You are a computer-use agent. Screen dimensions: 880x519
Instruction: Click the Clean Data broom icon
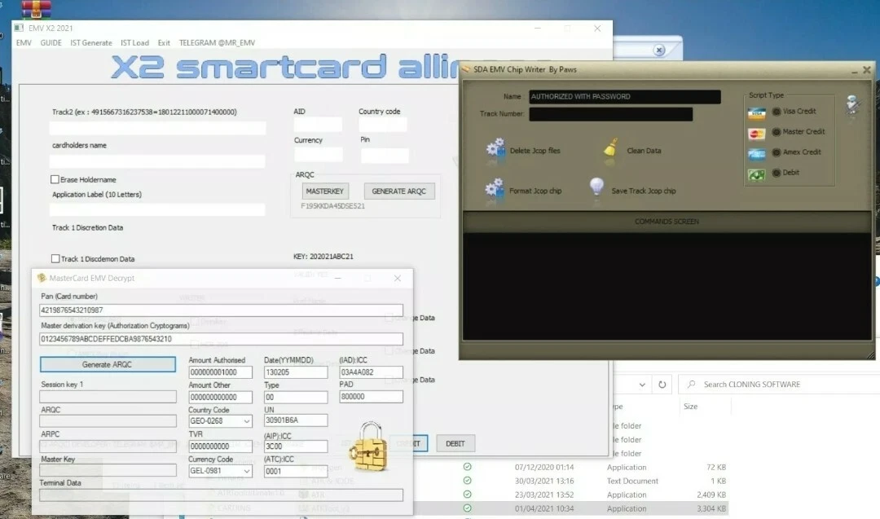610,148
